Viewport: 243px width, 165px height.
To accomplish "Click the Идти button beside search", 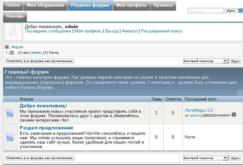I will pos(230,10).
